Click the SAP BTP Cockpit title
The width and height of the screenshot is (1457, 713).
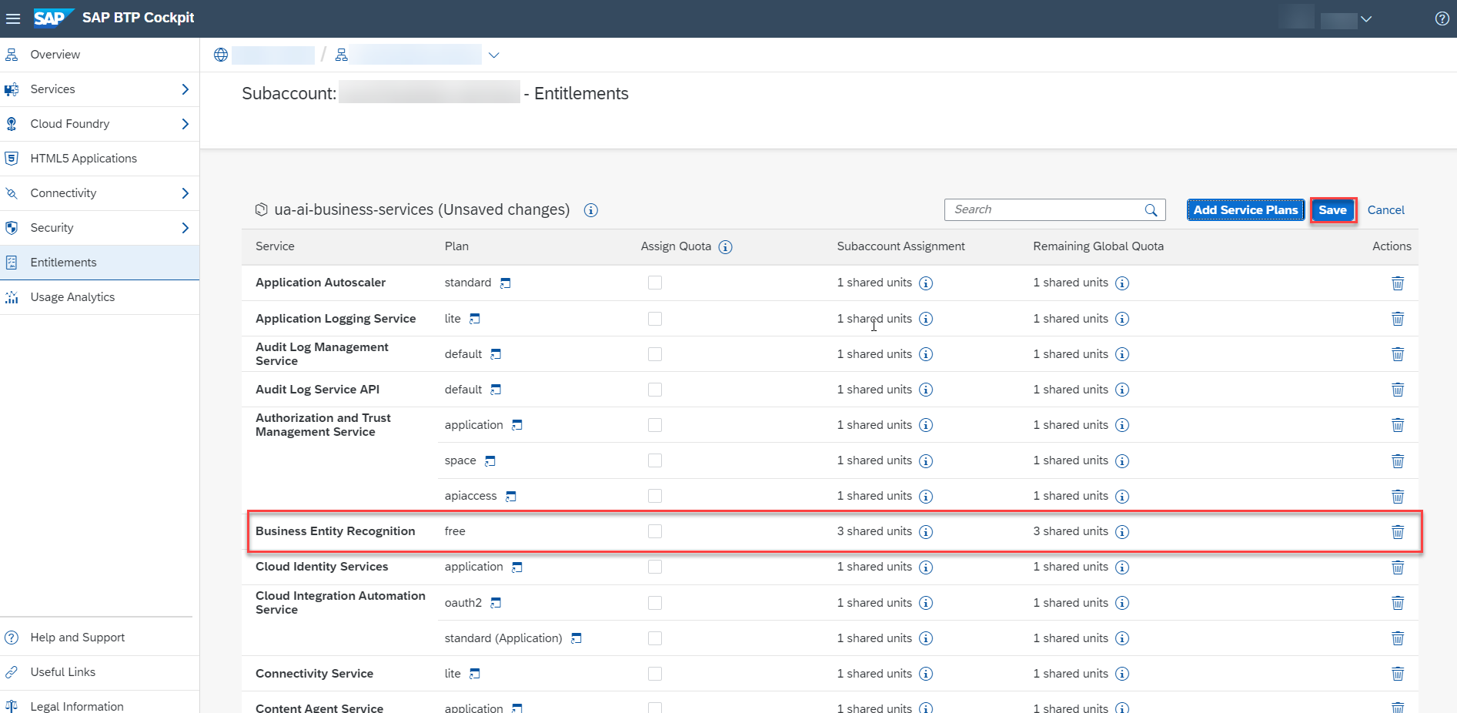[139, 18]
